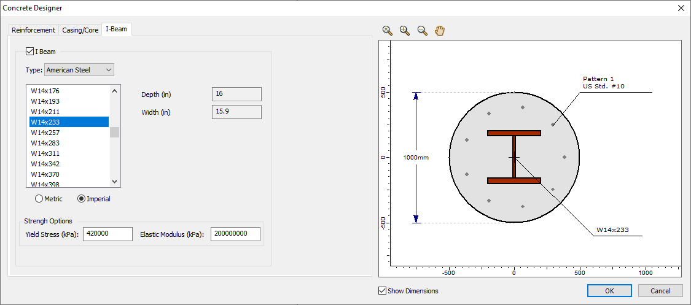Click the W14x233 callout label in preview
This screenshot has width=691, height=305.
click(612, 230)
